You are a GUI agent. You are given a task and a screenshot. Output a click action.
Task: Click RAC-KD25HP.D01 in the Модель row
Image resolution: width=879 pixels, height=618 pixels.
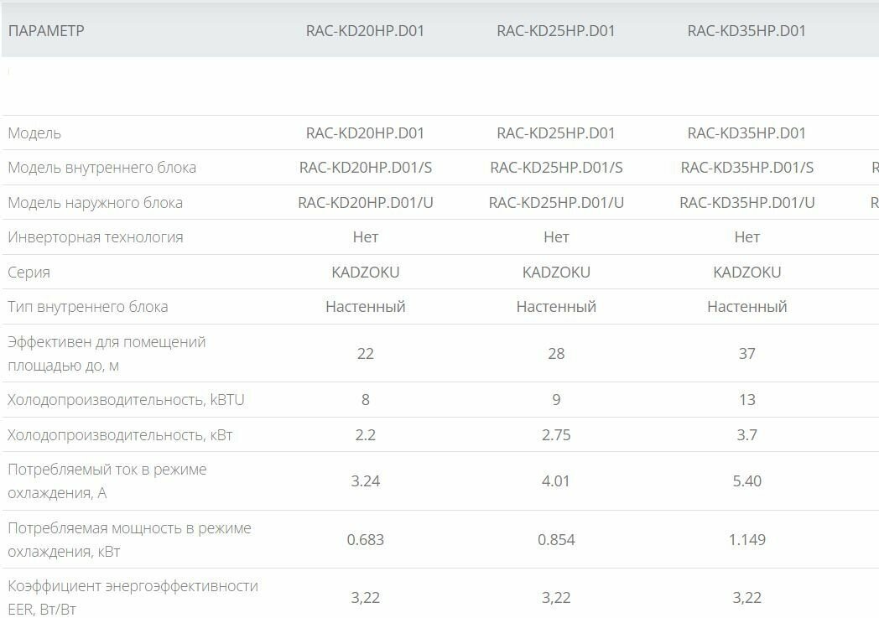(556, 132)
